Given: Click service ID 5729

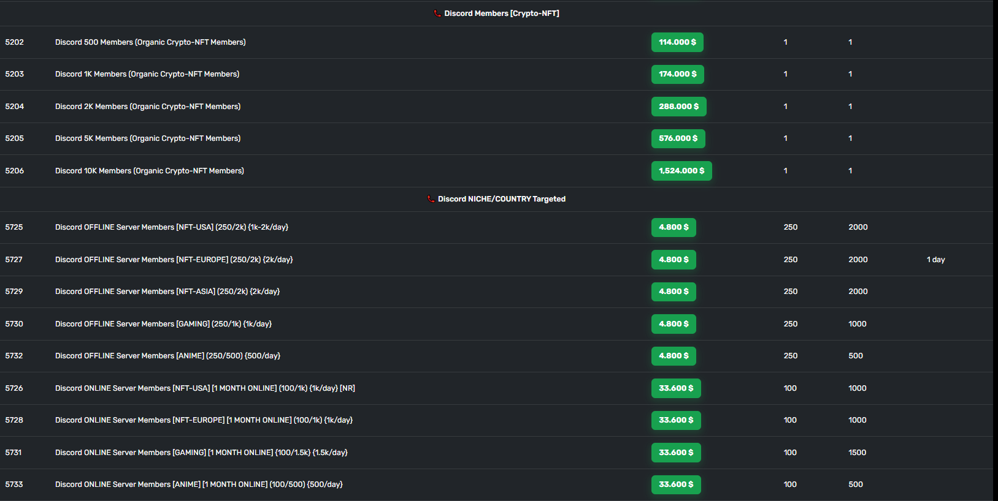Looking at the screenshot, I should (x=14, y=292).
